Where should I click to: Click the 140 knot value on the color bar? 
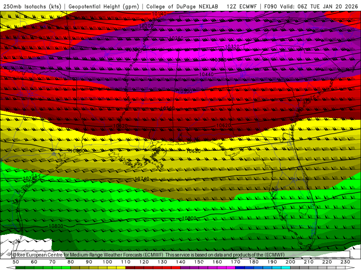click(x=181, y=262)
